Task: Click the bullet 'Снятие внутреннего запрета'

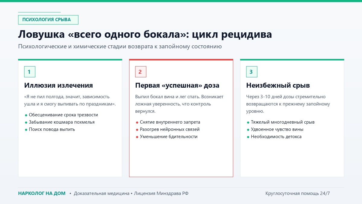Action: click(170, 122)
